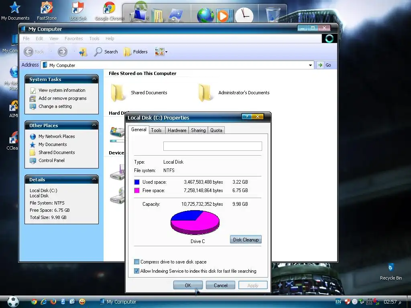Image resolution: width=411 pixels, height=308 pixels.
Task: Click the EN language indicator in tray
Action: coord(338,302)
